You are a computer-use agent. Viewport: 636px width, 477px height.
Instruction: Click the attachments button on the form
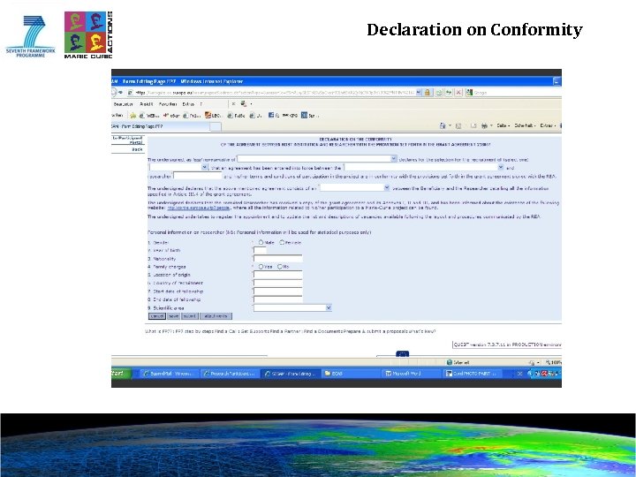pos(216,316)
